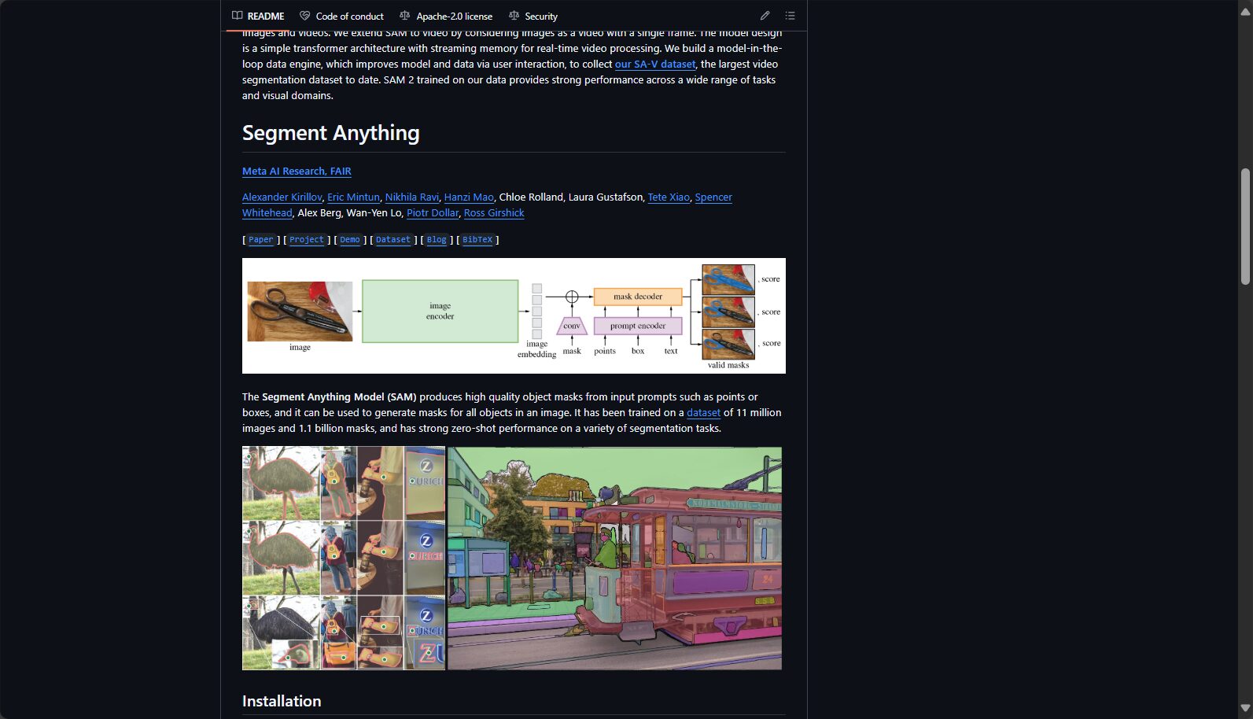Open the emu and objects segmentation collage image
This screenshot has height=719, width=1253.
coord(344,559)
